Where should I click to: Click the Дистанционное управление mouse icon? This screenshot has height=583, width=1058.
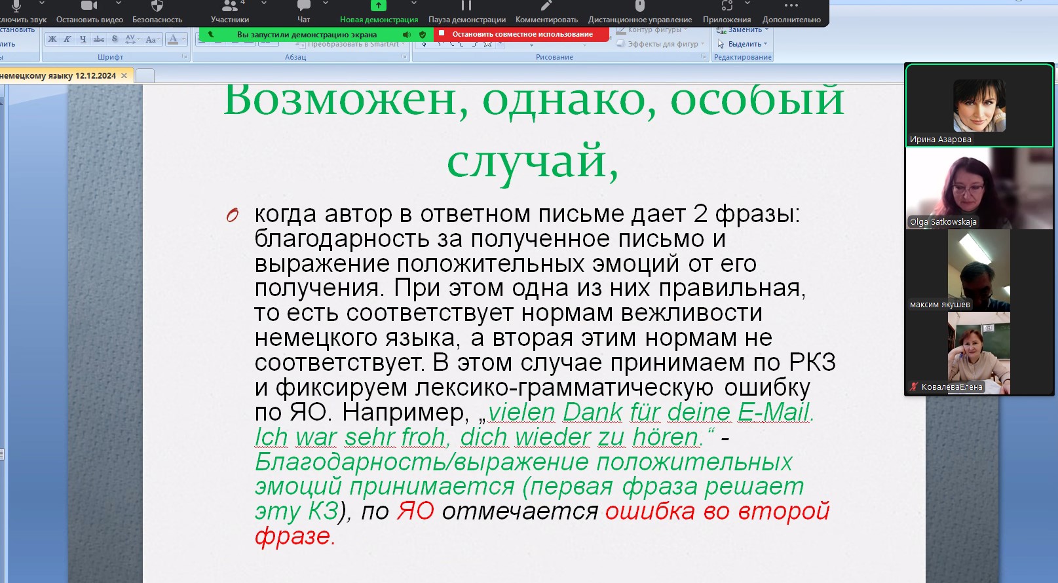click(x=639, y=7)
